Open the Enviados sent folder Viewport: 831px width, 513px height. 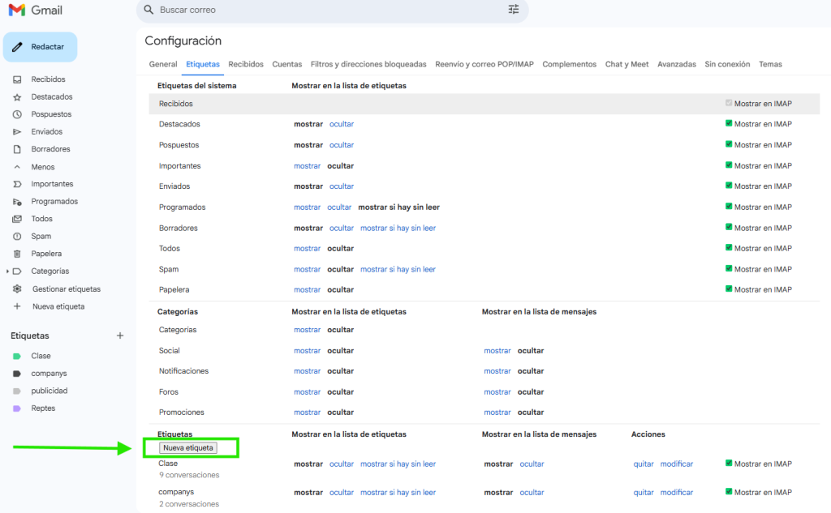[x=46, y=131]
